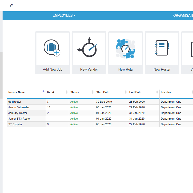Sort by End Date column arrows

click(157, 92)
